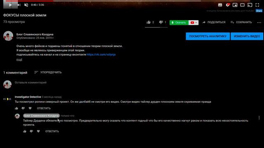Switch to theater mode
The height and width of the screenshot is (148, 264).
click(x=242, y=5)
